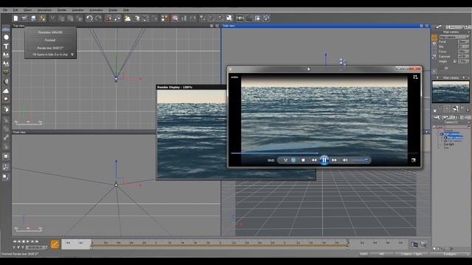Open the File menu
Image resolution: width=472 pixels, height=265 pixels.
[5, 10]
